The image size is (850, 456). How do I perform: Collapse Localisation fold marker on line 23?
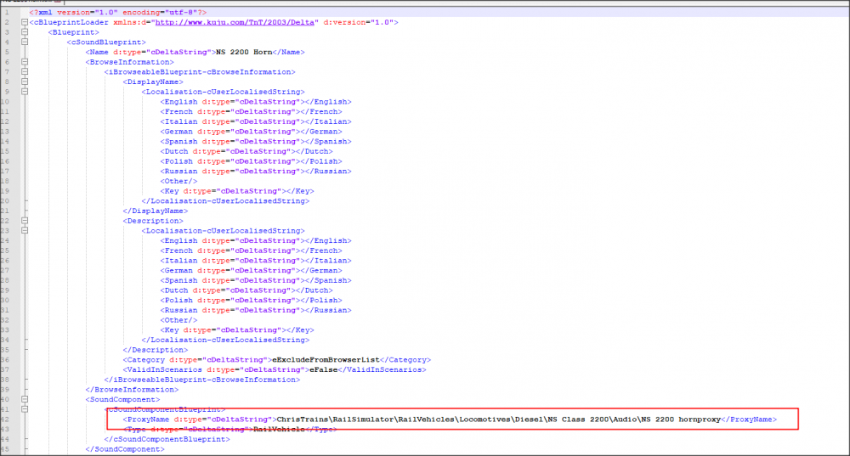click(x=23, y=231)
